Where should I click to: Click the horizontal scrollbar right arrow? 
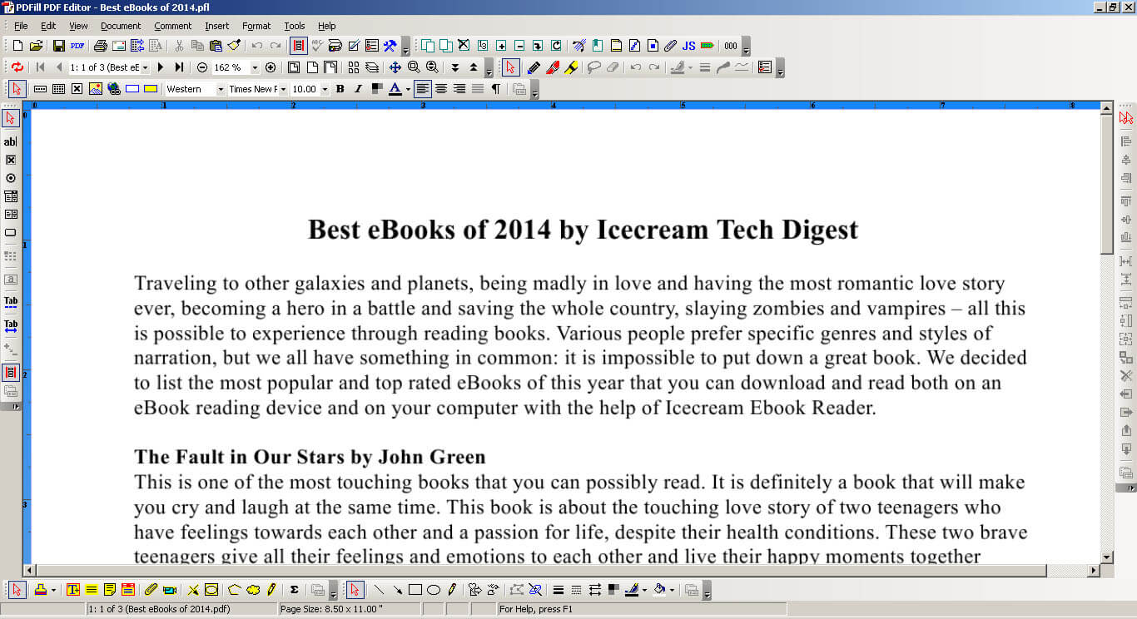pos(1094,571)
